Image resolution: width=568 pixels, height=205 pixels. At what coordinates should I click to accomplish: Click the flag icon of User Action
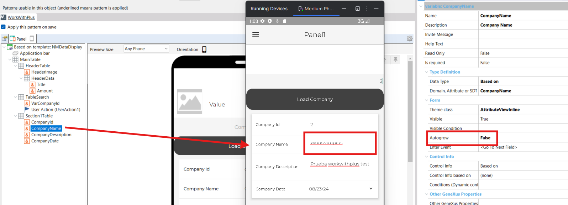point(27,109)
